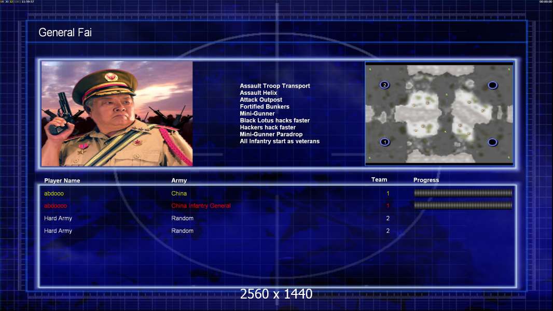Click start position 1 on the minimap

(x=385, y=142)
